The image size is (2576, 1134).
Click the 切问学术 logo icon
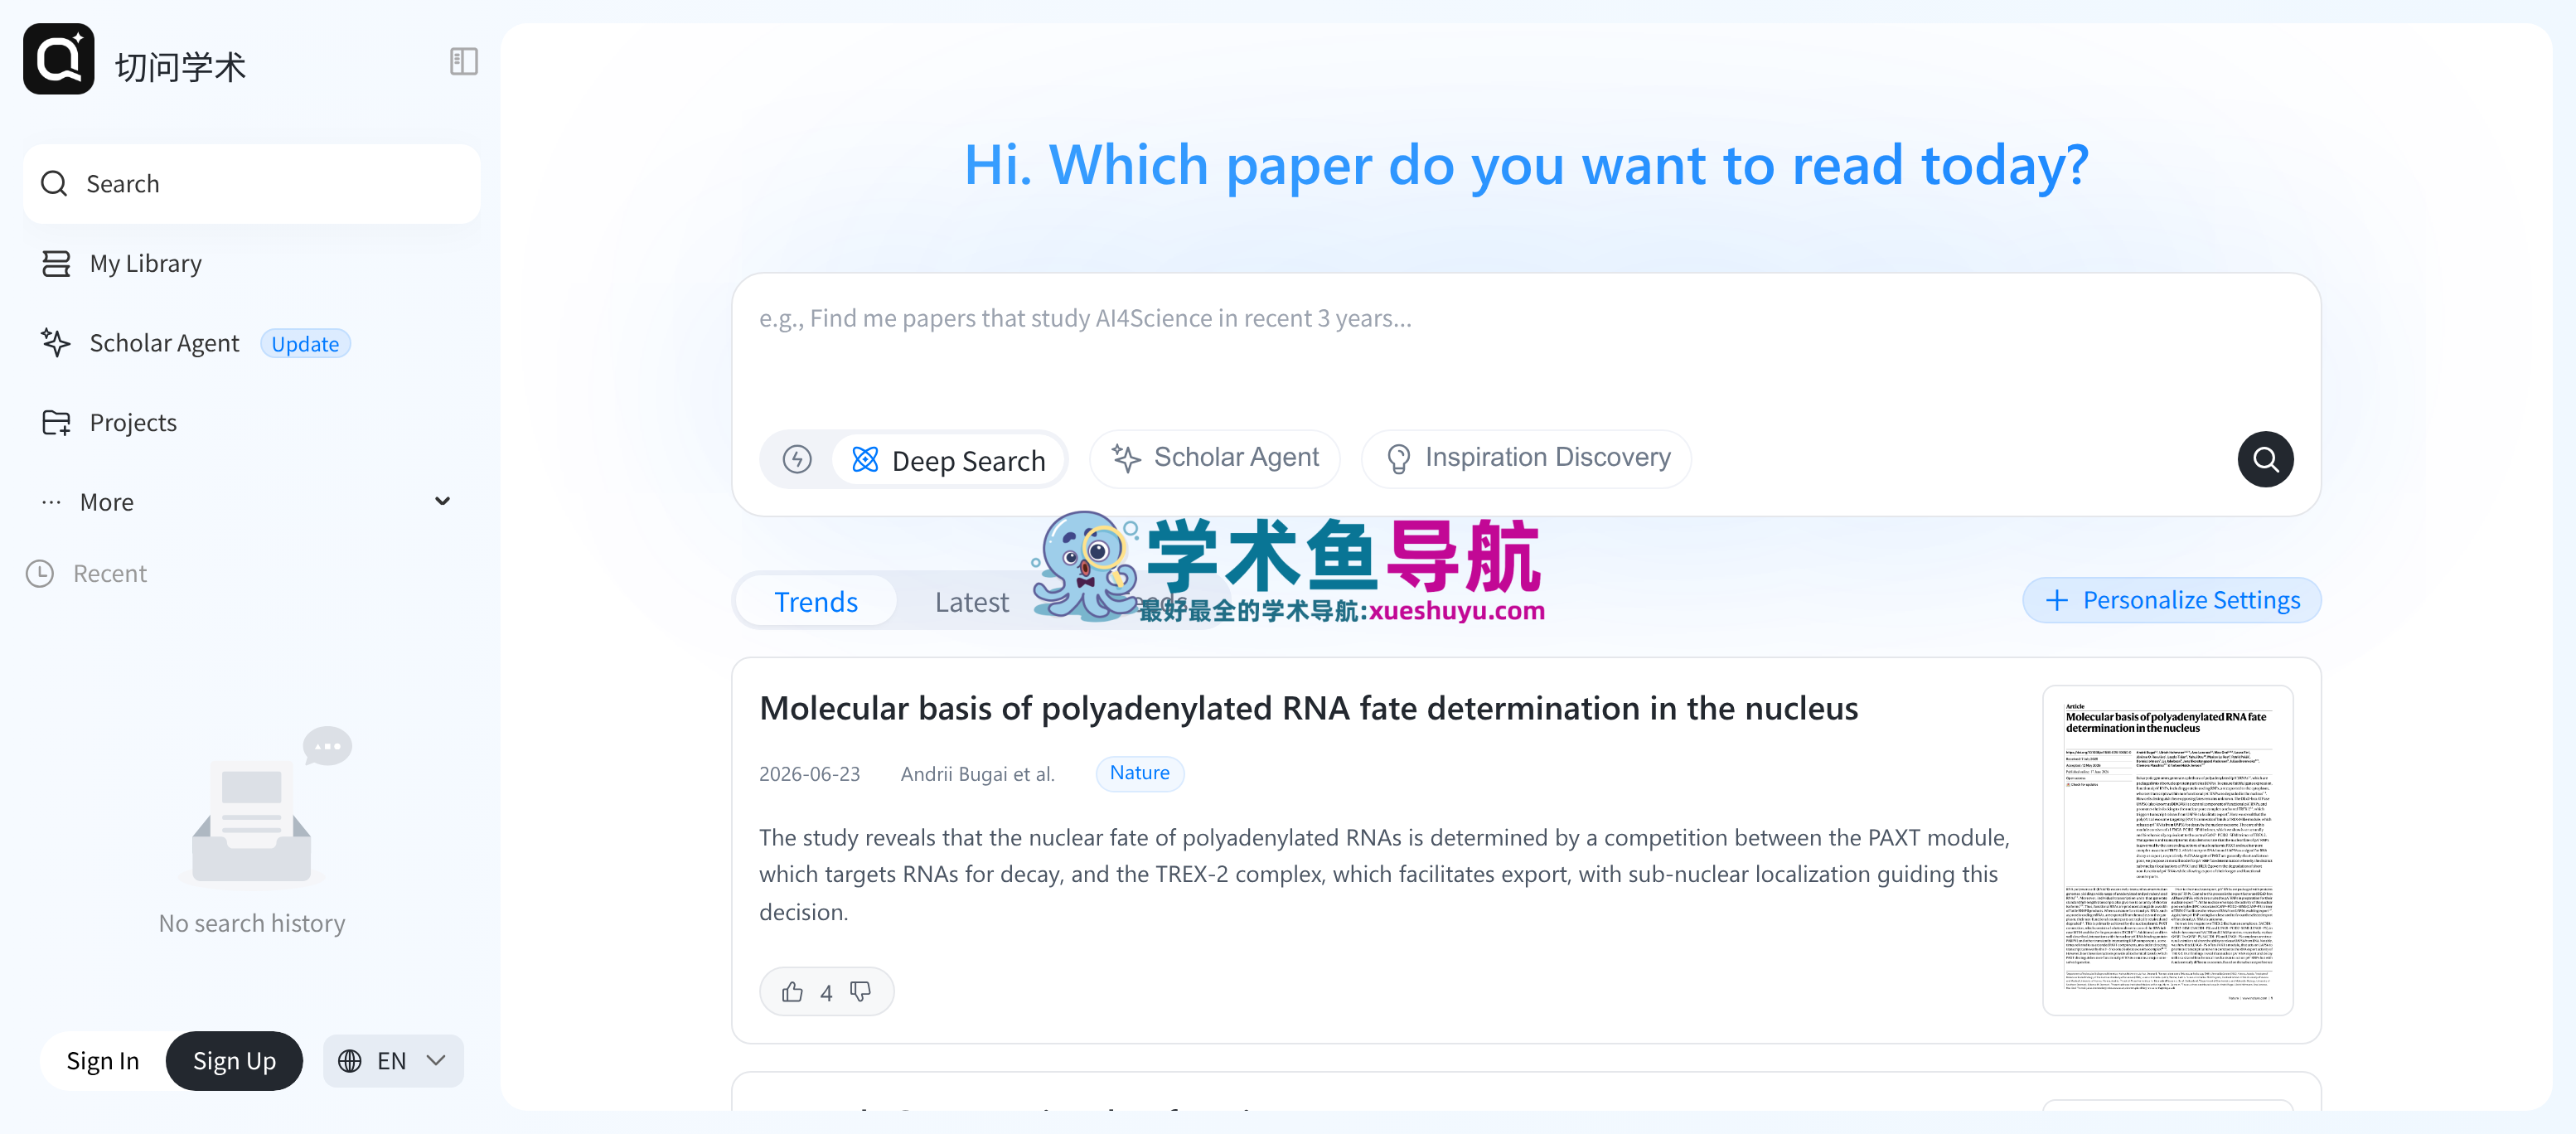(58, 59)
